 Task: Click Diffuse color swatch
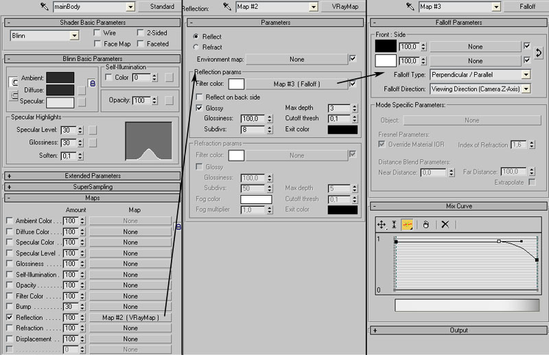click(60, 90)
